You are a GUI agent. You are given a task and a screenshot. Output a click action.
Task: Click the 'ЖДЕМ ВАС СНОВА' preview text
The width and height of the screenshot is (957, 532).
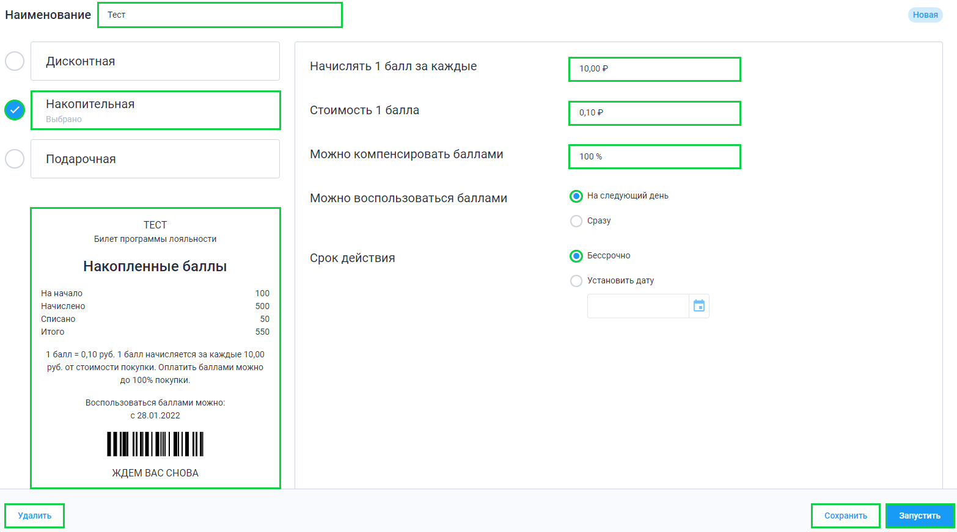click(x=155, y=473)
